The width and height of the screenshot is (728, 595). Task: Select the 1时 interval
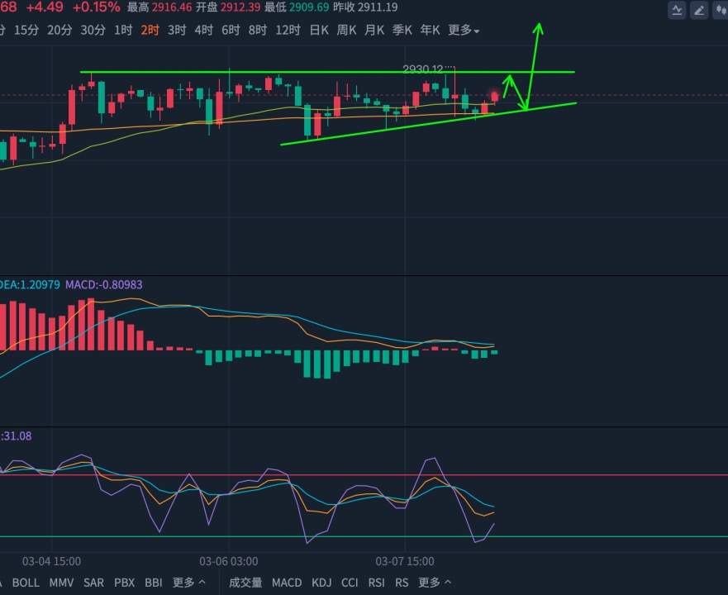(123, 31)
